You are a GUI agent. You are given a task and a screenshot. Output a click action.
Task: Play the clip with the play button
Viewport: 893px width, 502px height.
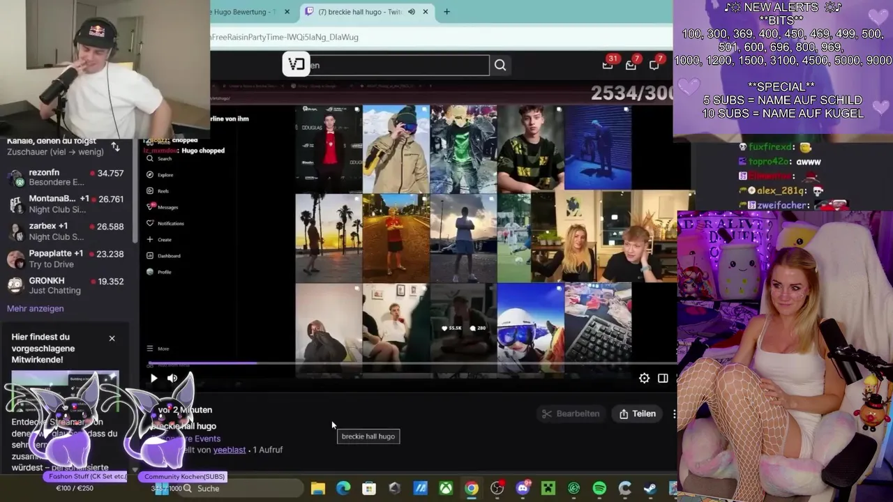[x=153, y=378]
